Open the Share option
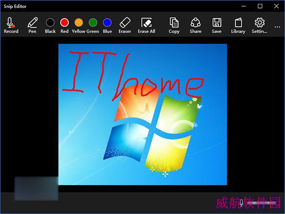The width and height of the screenshot is (285, 214). (195, 25)
